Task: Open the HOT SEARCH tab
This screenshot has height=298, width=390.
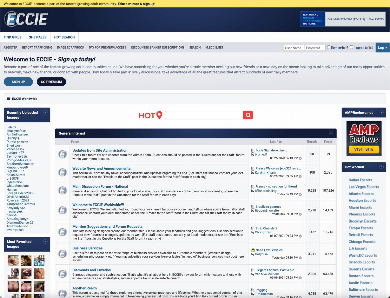Action: click(64, 37)
